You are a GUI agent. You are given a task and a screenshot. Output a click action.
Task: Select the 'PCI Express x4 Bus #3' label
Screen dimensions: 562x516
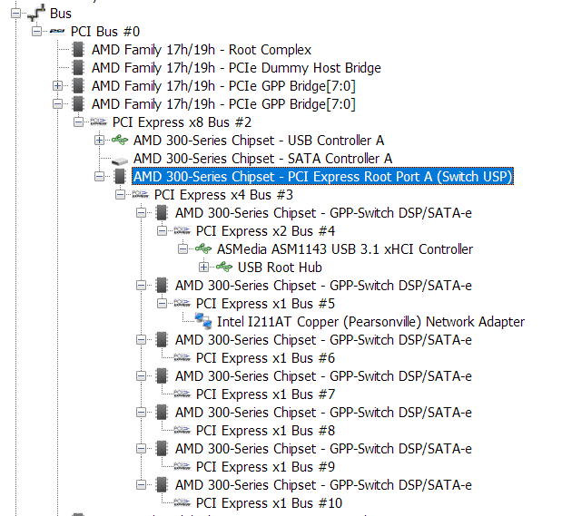pos(223,195)
